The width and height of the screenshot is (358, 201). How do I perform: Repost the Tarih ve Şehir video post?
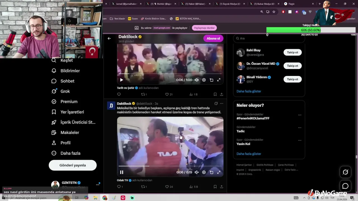(x=144, y=94)
